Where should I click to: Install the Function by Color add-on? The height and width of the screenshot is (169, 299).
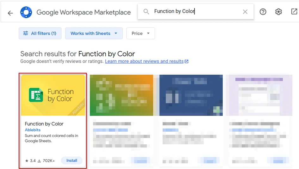72,160
